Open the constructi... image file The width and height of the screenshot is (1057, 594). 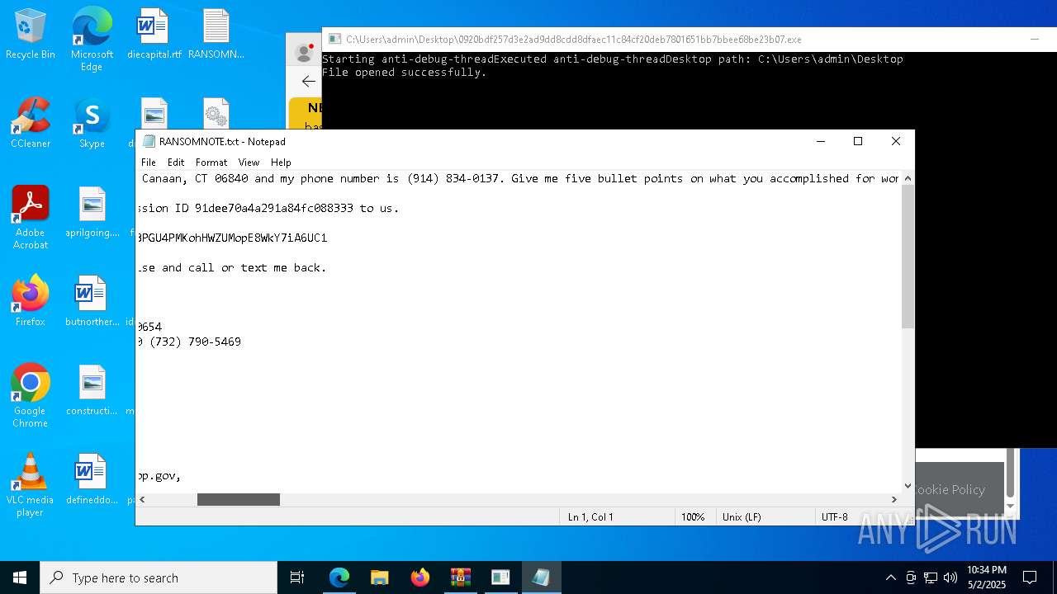coord(92,391)
